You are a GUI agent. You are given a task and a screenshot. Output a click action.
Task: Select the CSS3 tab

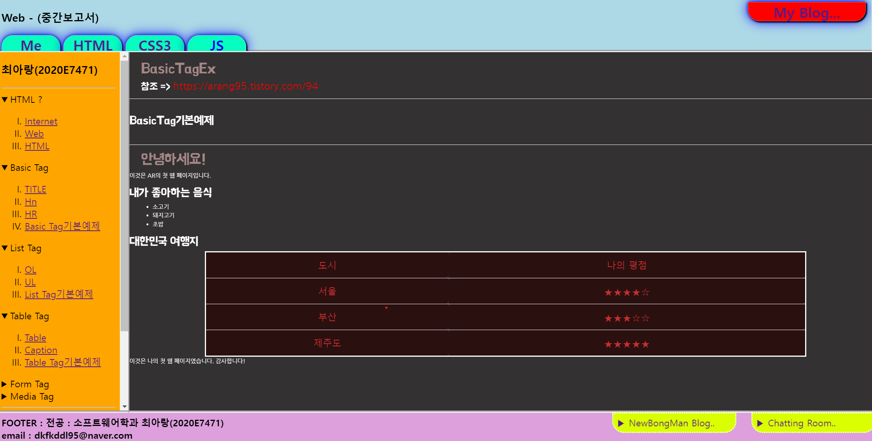tap(155, 45)
